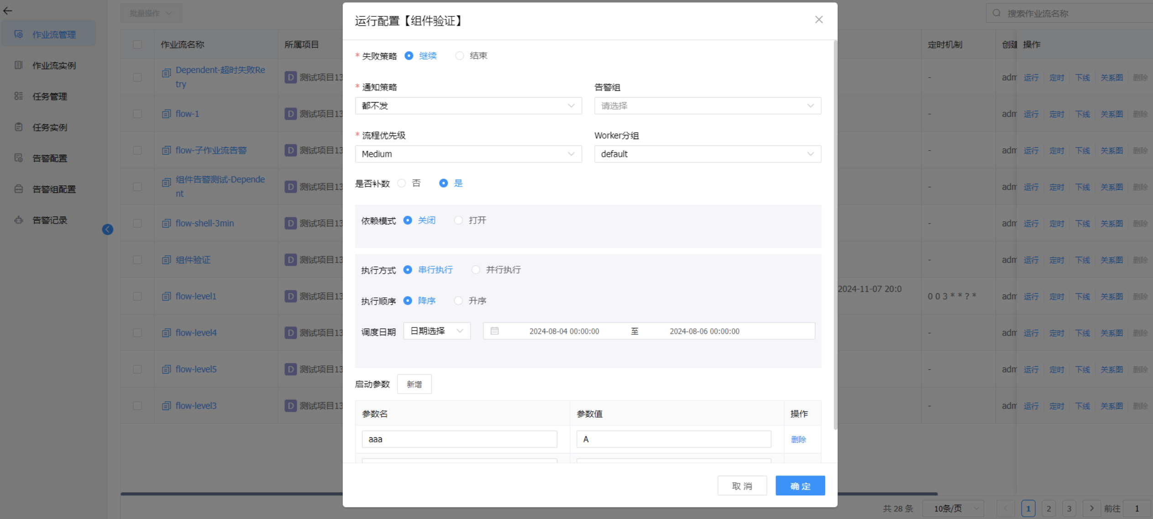Select 结束 for the failure strategy

460,56
